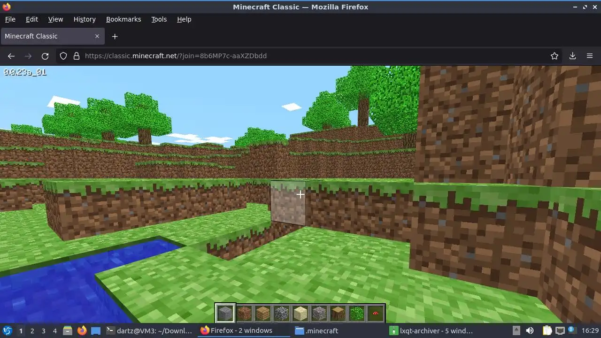601x338 pixels.
Task: Click the show desktop taskbar icon
Action: pyautogui.click(x=96, y=331)
